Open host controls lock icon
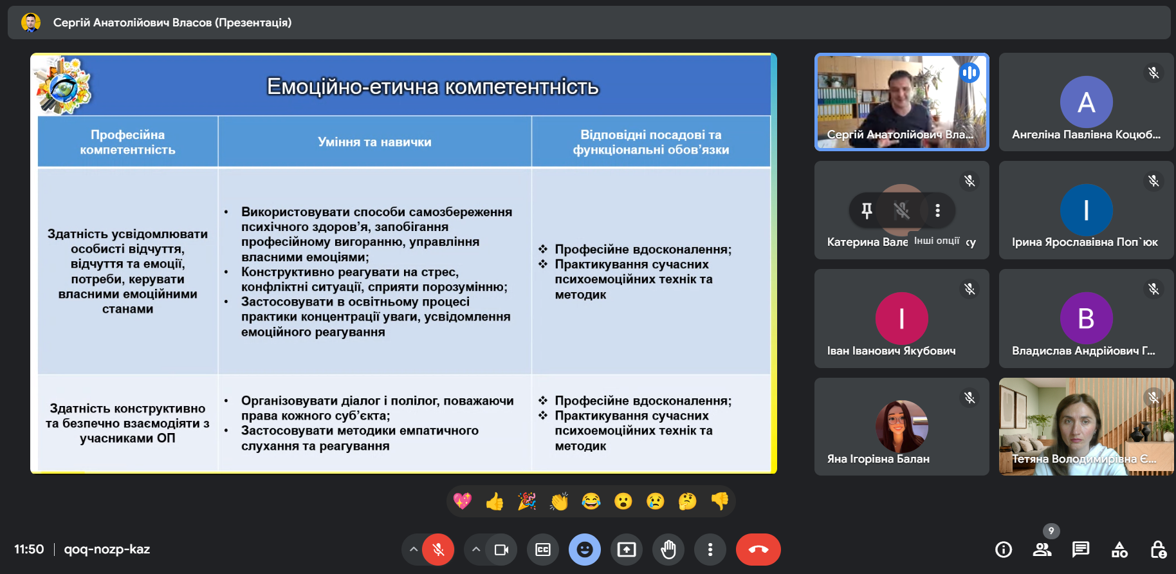This screenshot has width=1176, height=574. (x=1158, y=550)
